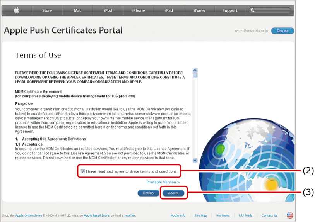Open the Mac menu item

coord(77,10)
